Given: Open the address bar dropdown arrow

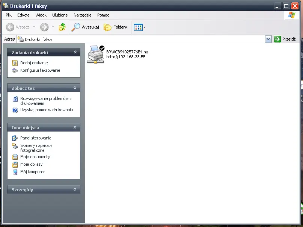Looking at the screenshot, I should click(x=268, y=39).
